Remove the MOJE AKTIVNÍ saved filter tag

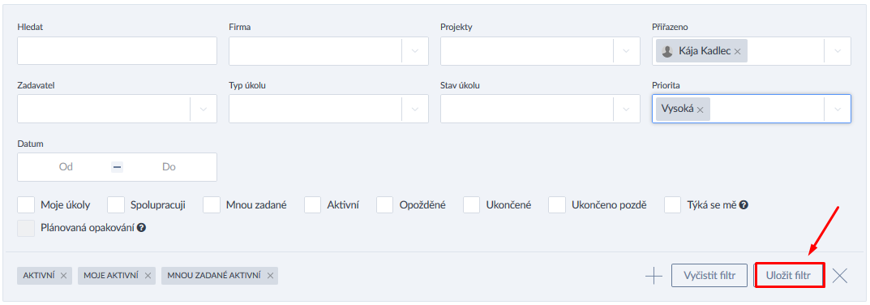[x=148, y=276]
